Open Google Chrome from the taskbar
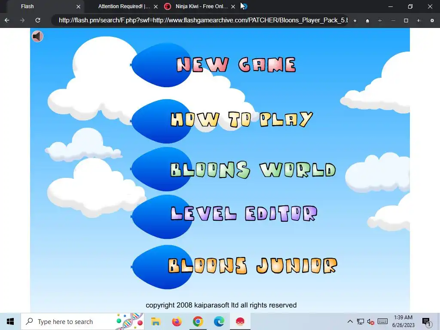 click(198, 321)
